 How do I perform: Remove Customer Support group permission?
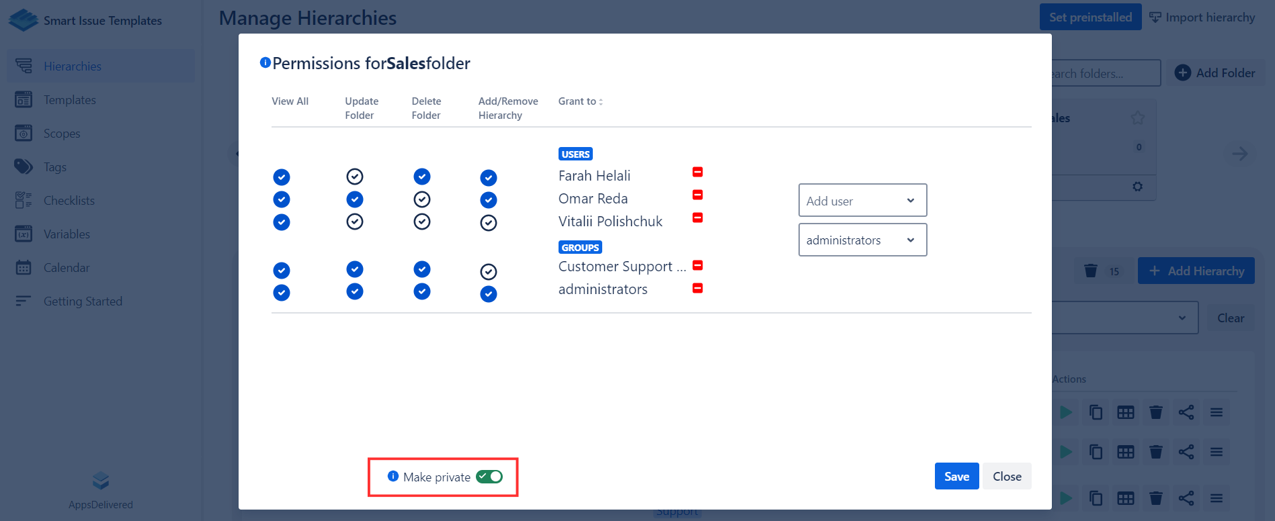698,266
